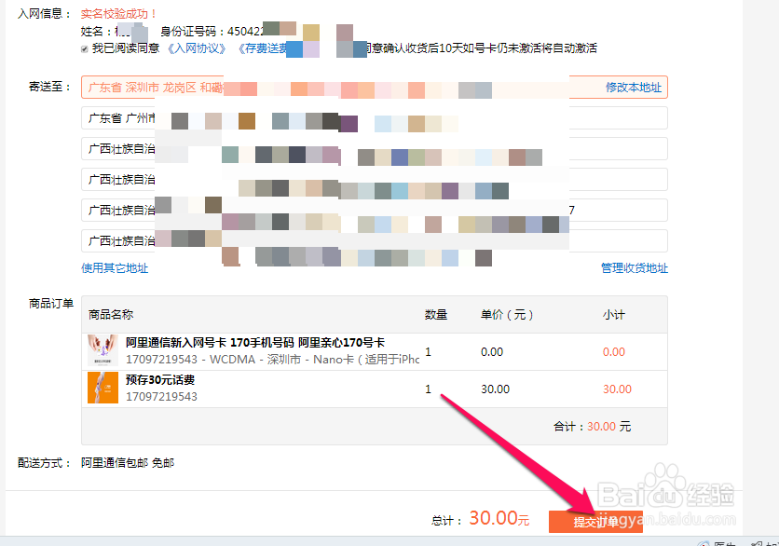Screen dimensions: 779x546
Task: Click the 数量 column header
Action: [436, 315]
